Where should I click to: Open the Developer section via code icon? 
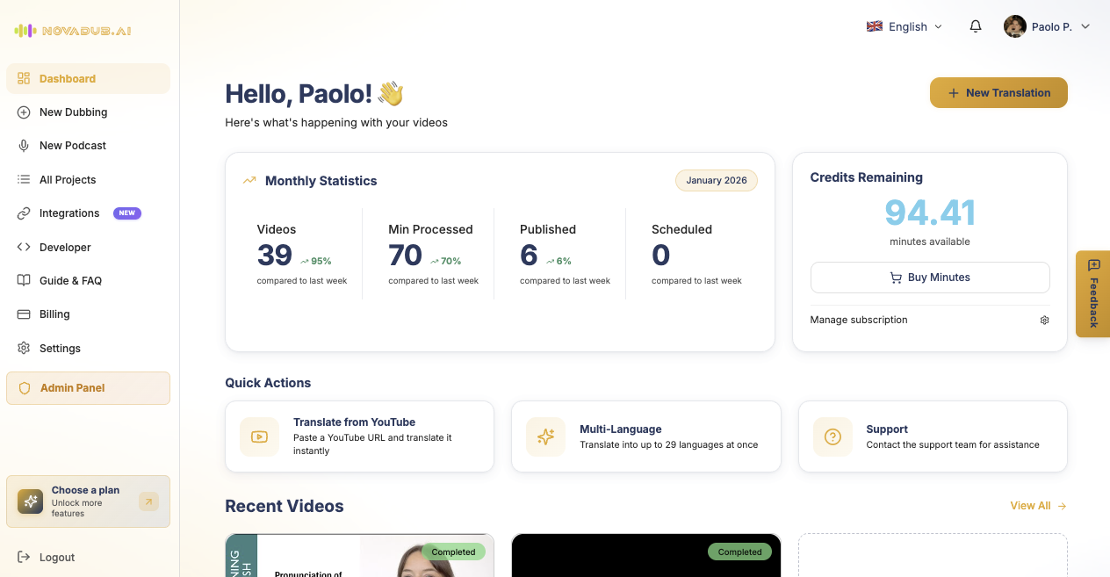23,247
